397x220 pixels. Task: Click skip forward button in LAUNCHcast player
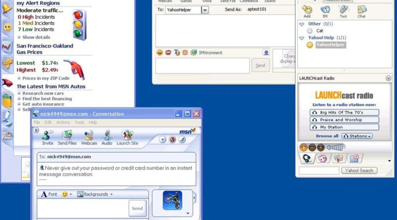point(312,147)
